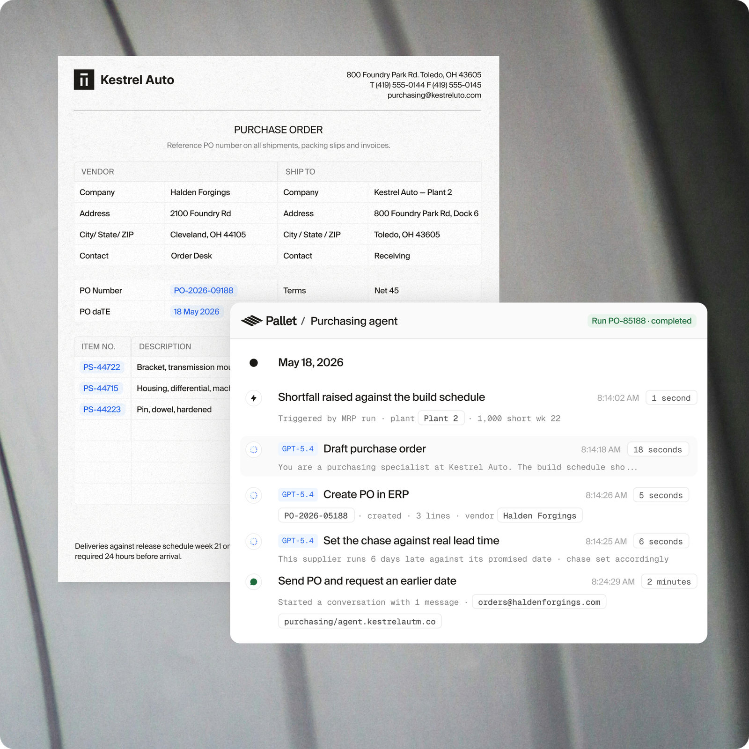Click the Kestrel Auto logo icon
Image resolution: width=749 pixels, height=749 pixels.
click(x=84, y=80)
